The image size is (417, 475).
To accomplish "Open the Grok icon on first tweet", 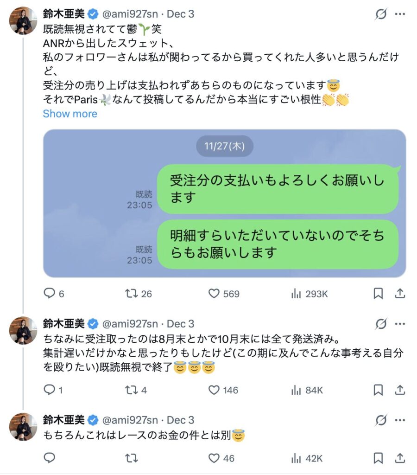I will (381, 14).
